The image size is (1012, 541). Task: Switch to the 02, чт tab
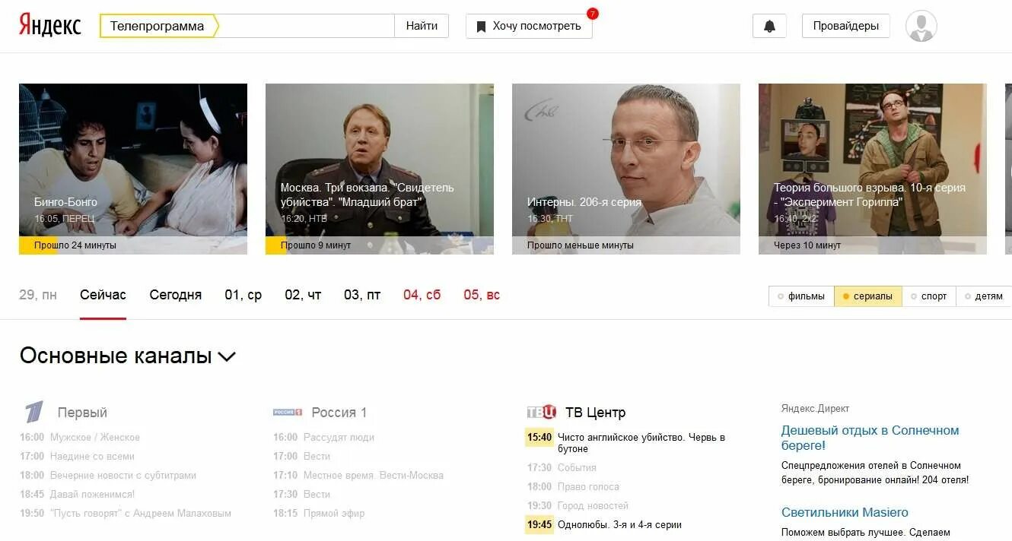point(303,295)
